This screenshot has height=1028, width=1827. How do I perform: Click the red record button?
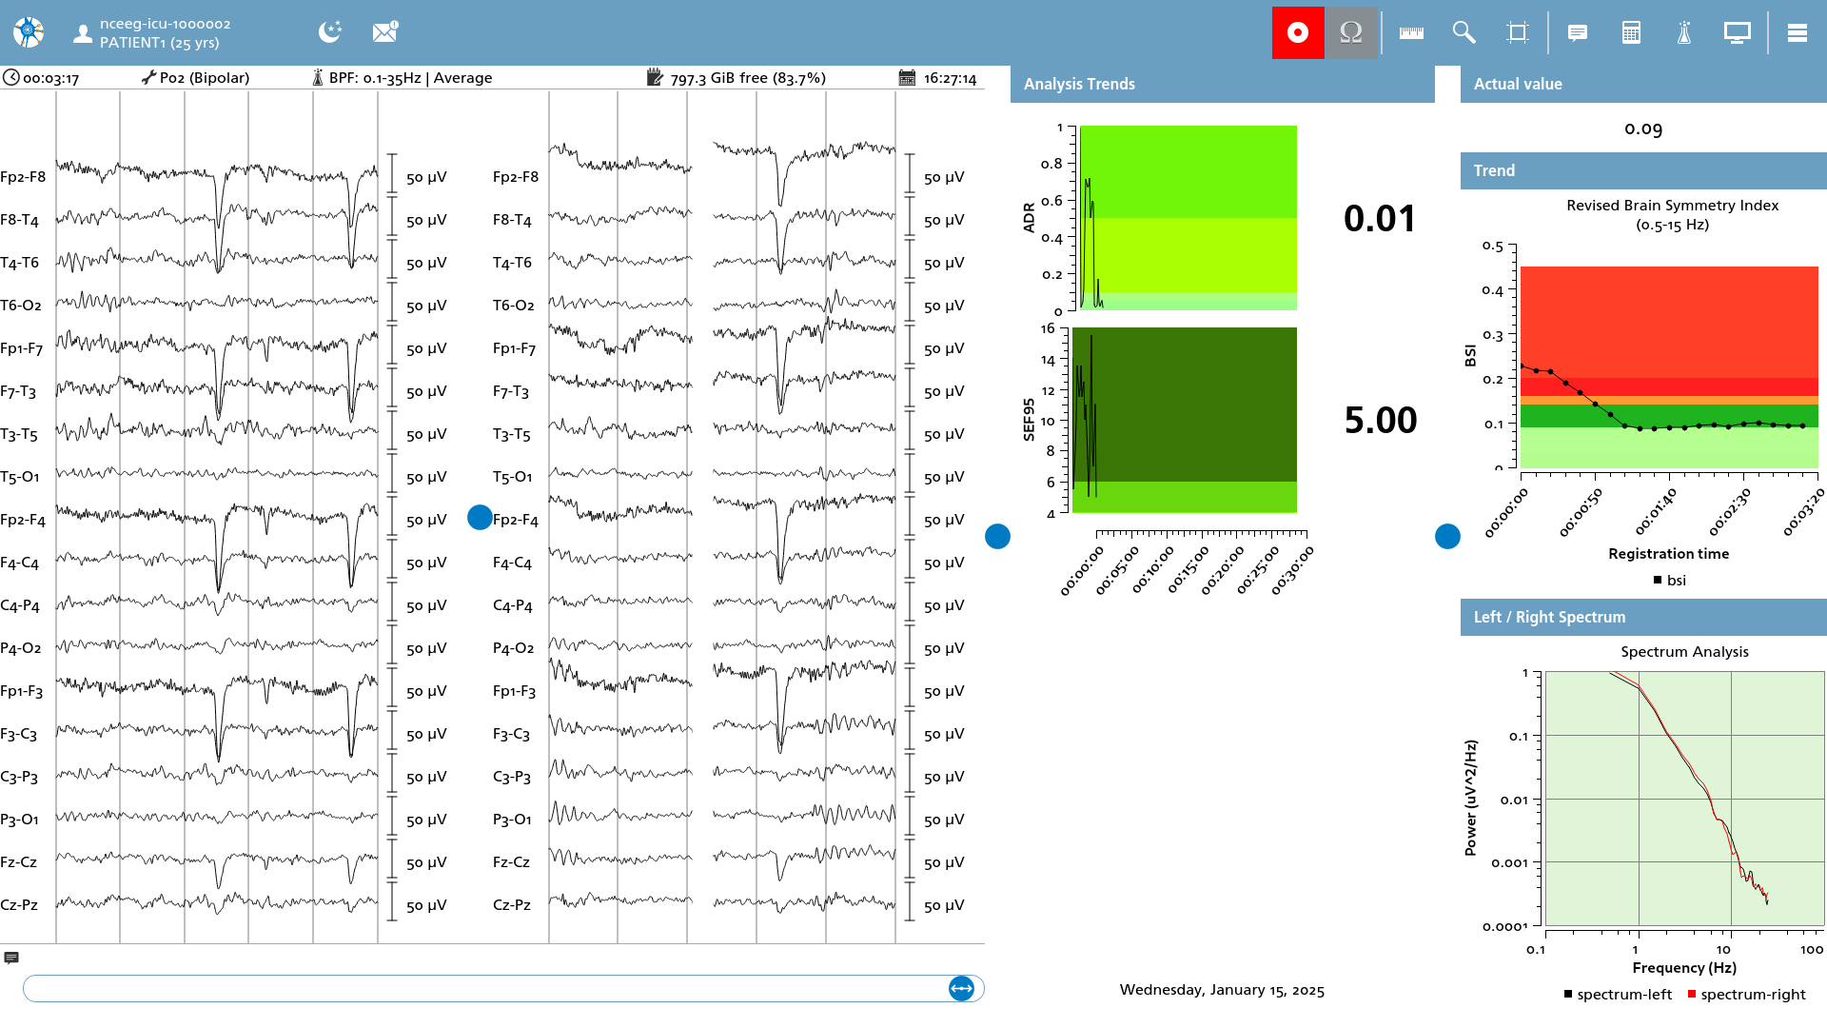pyautogui.click(x=1298, y=33)
